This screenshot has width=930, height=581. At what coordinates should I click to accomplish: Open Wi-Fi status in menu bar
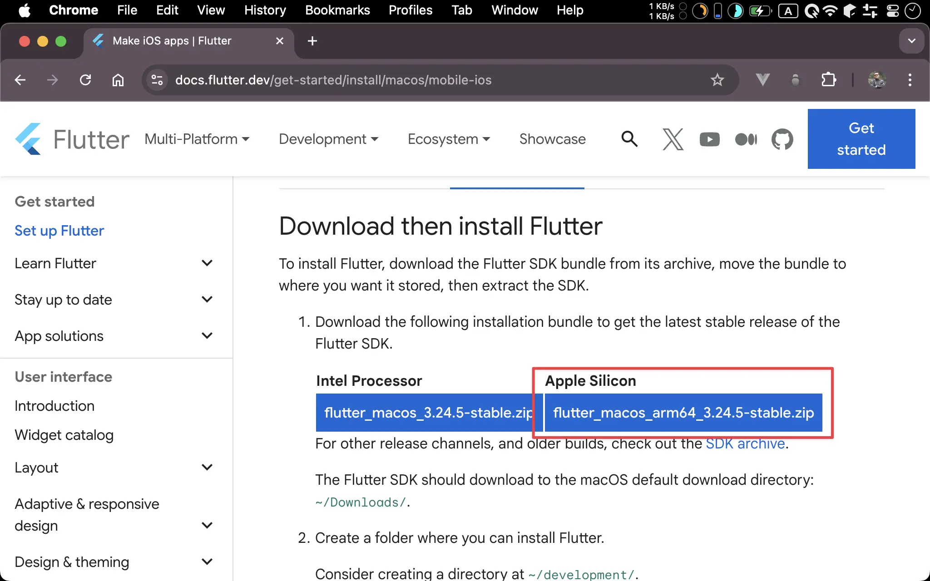point(830,10)
